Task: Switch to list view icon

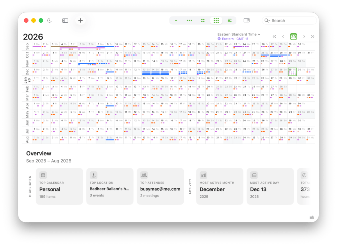Action: (230, 20)
